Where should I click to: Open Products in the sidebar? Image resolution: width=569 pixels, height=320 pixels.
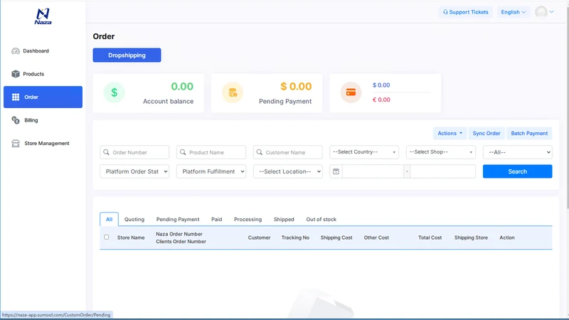[43, 74]
